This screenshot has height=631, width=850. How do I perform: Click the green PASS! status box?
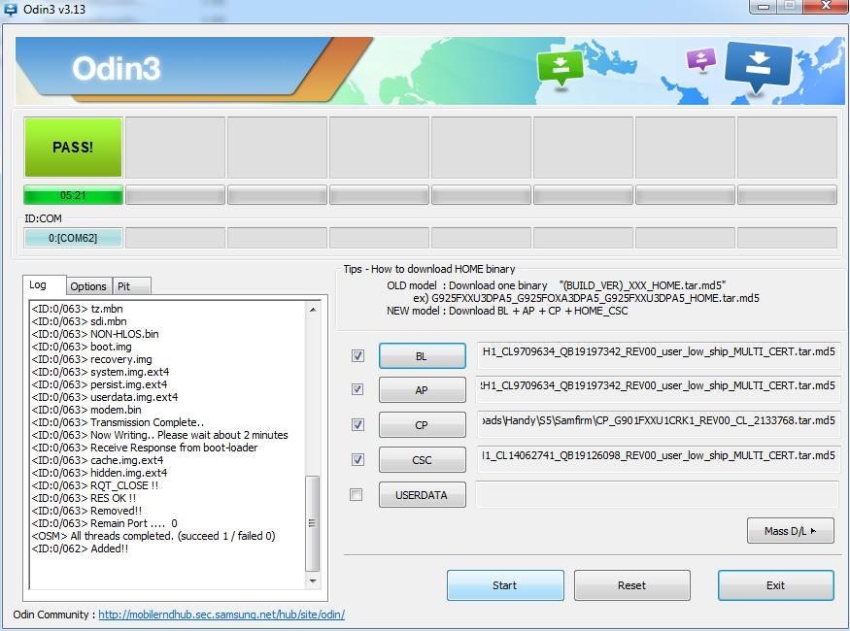click(73, 148)
